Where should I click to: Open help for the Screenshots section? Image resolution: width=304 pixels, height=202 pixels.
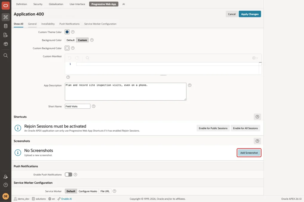pos(257,141)
